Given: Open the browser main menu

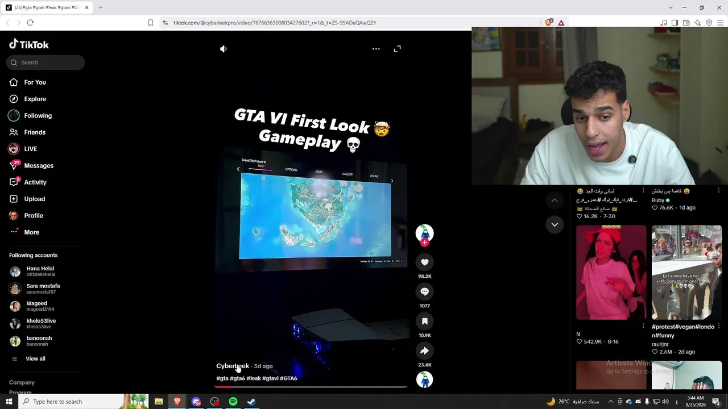Looking at the screenshot, I should pyautogui.click(x=719, y=23).
